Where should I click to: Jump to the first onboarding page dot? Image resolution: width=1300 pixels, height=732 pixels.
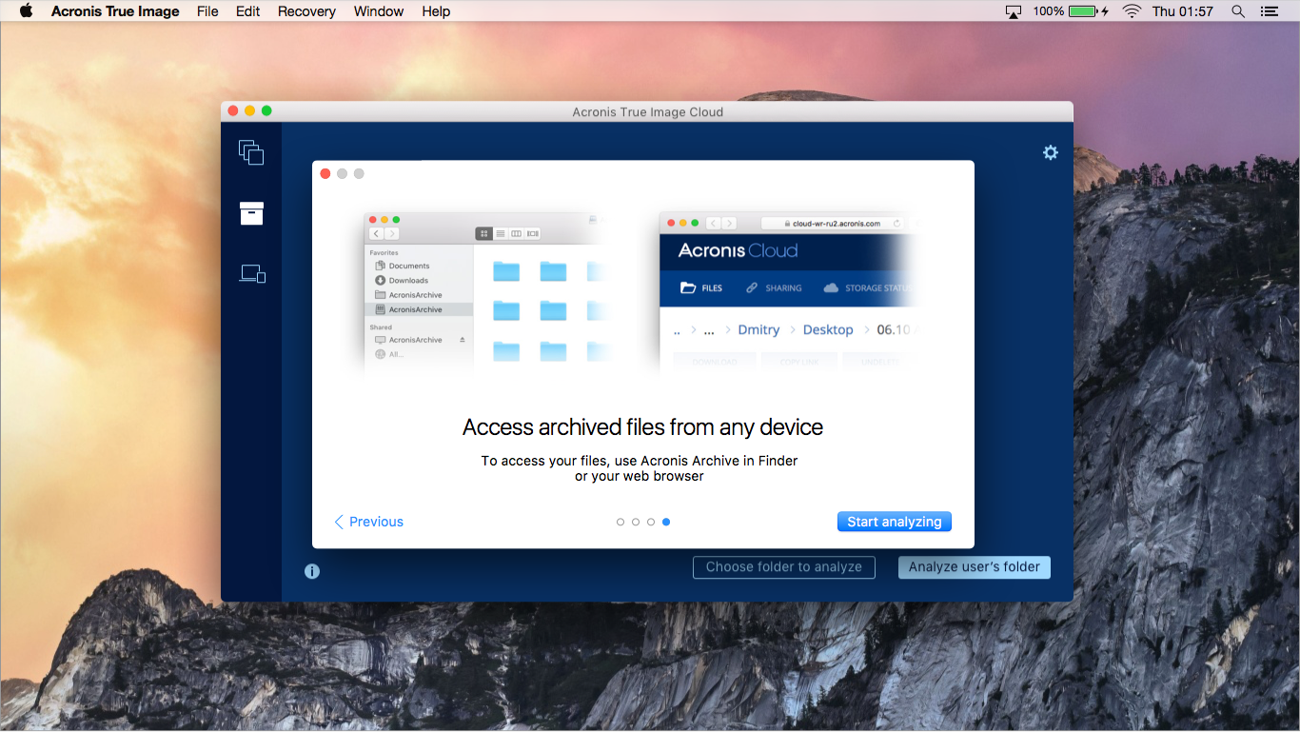[x=620, y=522]
